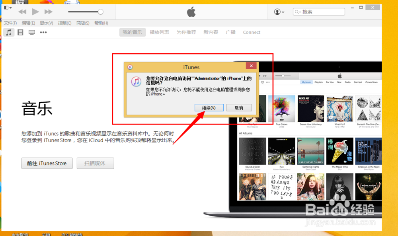Click the Beneath The Skin album cover
Image resolution: width=398 pixels, height=236 pixels.
(x=368, y=109)
